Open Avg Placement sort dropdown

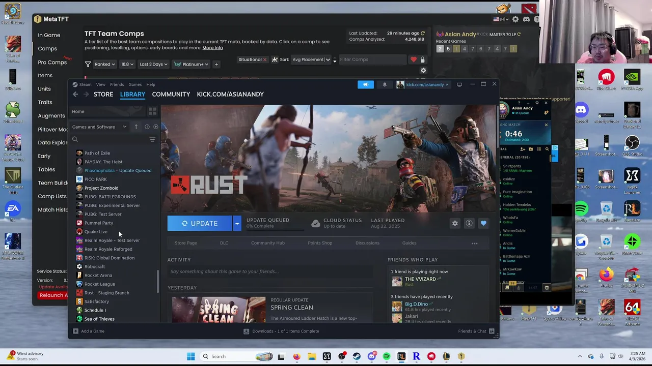click(x=311, y=59)
